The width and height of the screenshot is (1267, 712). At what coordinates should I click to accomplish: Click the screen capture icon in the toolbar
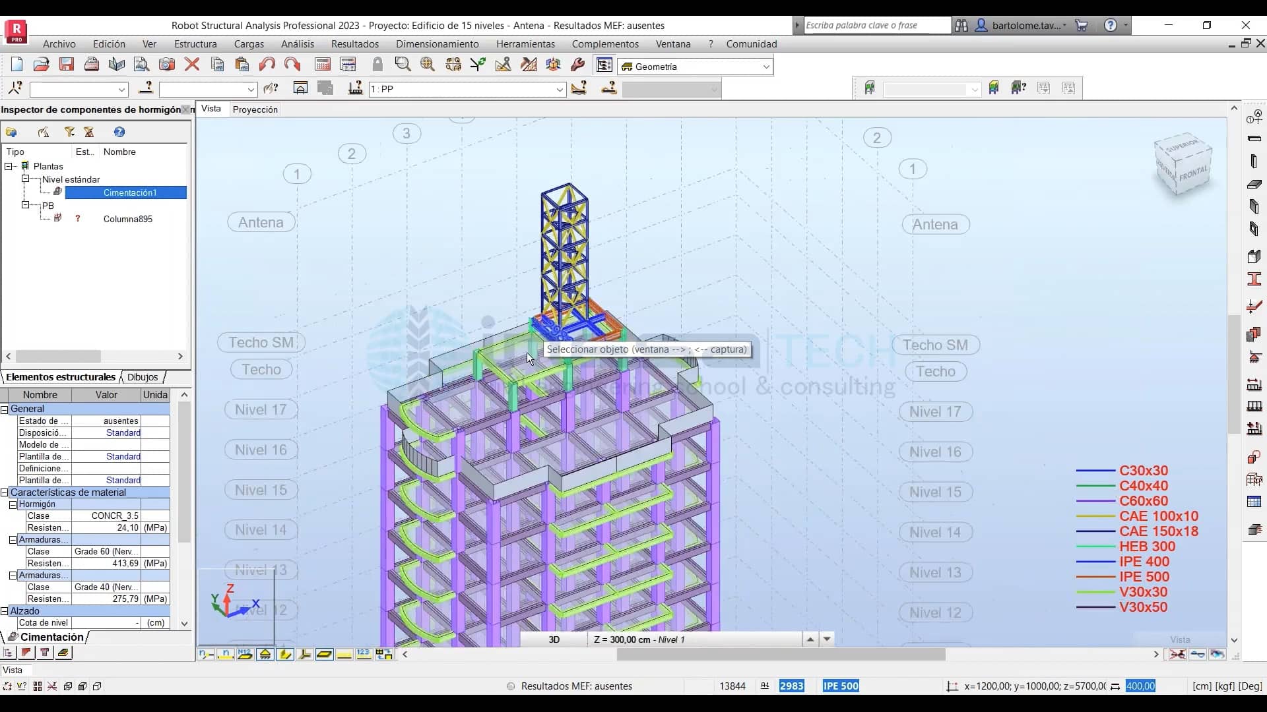click(x=167, y=64)
